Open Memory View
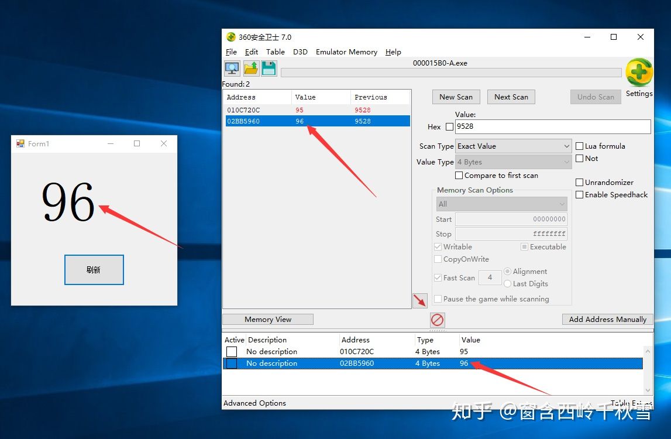671x439 pixels. pos(268,320)
